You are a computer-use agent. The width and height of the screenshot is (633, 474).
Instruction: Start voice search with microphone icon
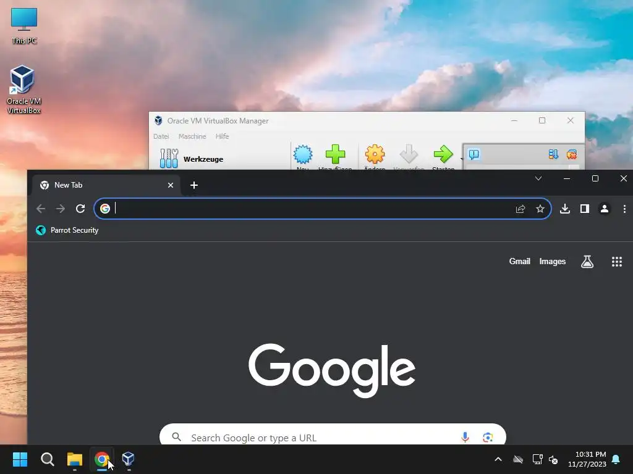[465, 437]
